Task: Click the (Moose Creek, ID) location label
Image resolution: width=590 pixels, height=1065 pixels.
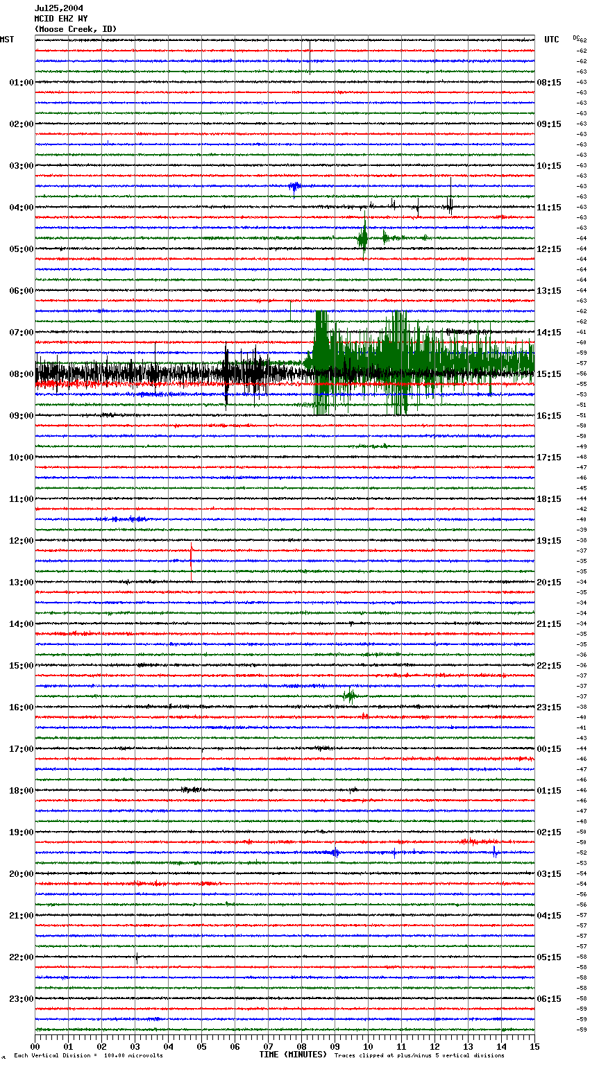Action: pos(76,29)
